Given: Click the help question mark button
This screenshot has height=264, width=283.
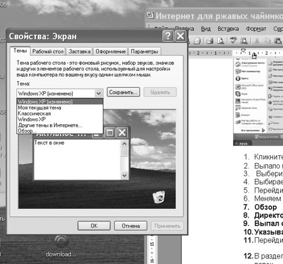Looking at the screenshot, I should pos(168,36).
